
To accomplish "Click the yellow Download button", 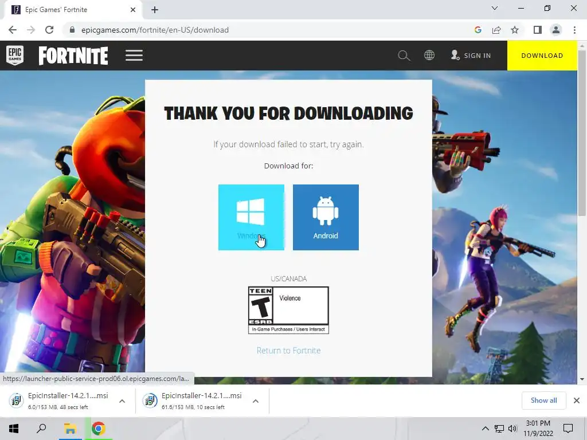I will pos(542,56).
